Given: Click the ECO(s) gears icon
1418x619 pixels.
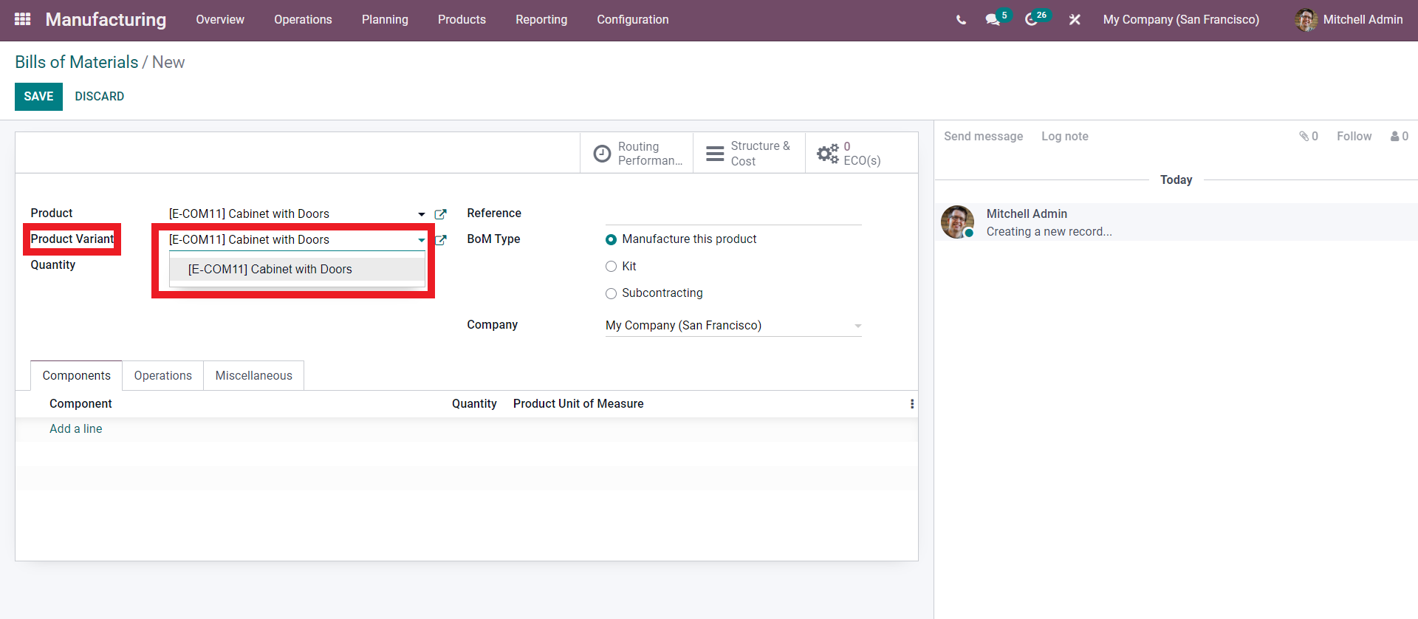Looking at the screenshot, I should [x=828, y=154].
